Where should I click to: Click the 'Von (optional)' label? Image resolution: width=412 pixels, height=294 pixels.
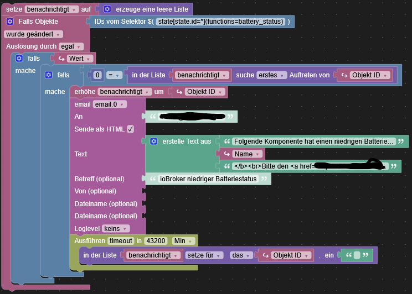95,191
